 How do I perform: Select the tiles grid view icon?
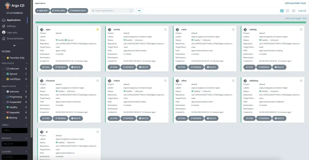tap(282, 10)
